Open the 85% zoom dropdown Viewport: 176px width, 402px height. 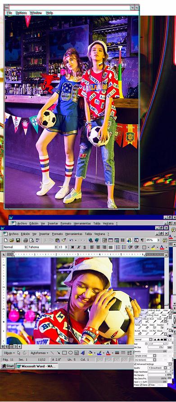click(158, 240)
